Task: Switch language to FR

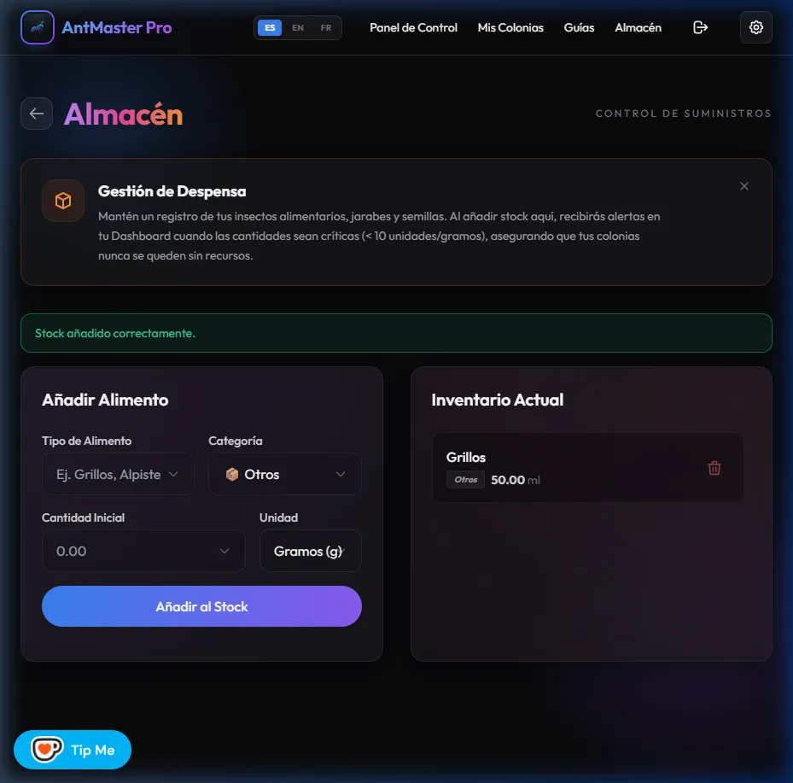Action: tap(326, 28)
